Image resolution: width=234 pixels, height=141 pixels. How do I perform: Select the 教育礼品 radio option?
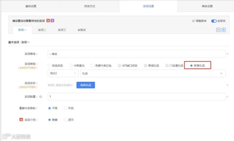tap(191, 66)
